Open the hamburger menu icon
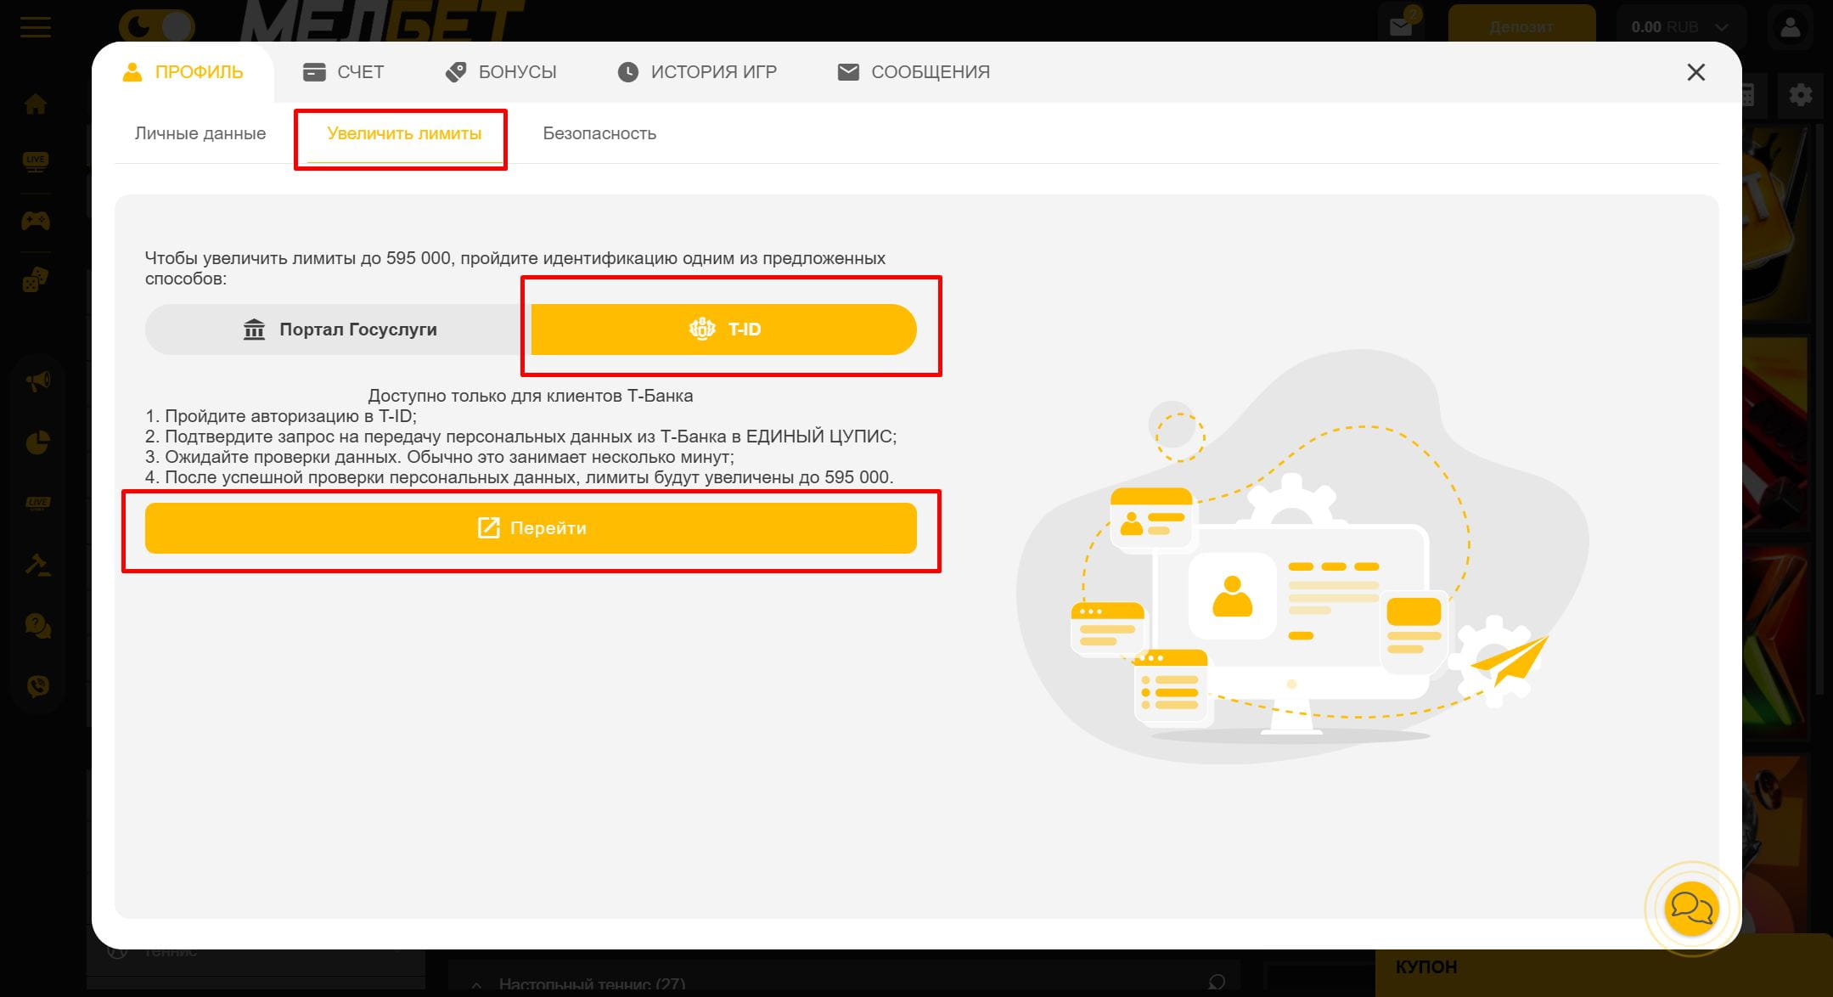The height and width of the screenshot is (997, 1833). click(36, 26)
